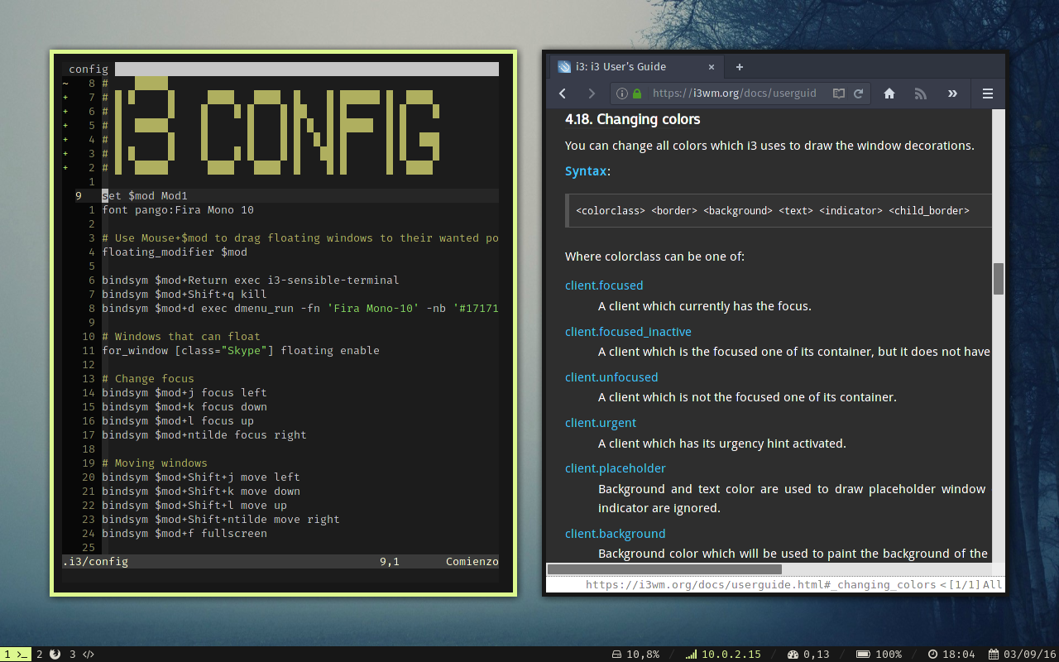Select the 'config' tab in Vim
This screenshot has width=1059, height=662.
point(88,70)
